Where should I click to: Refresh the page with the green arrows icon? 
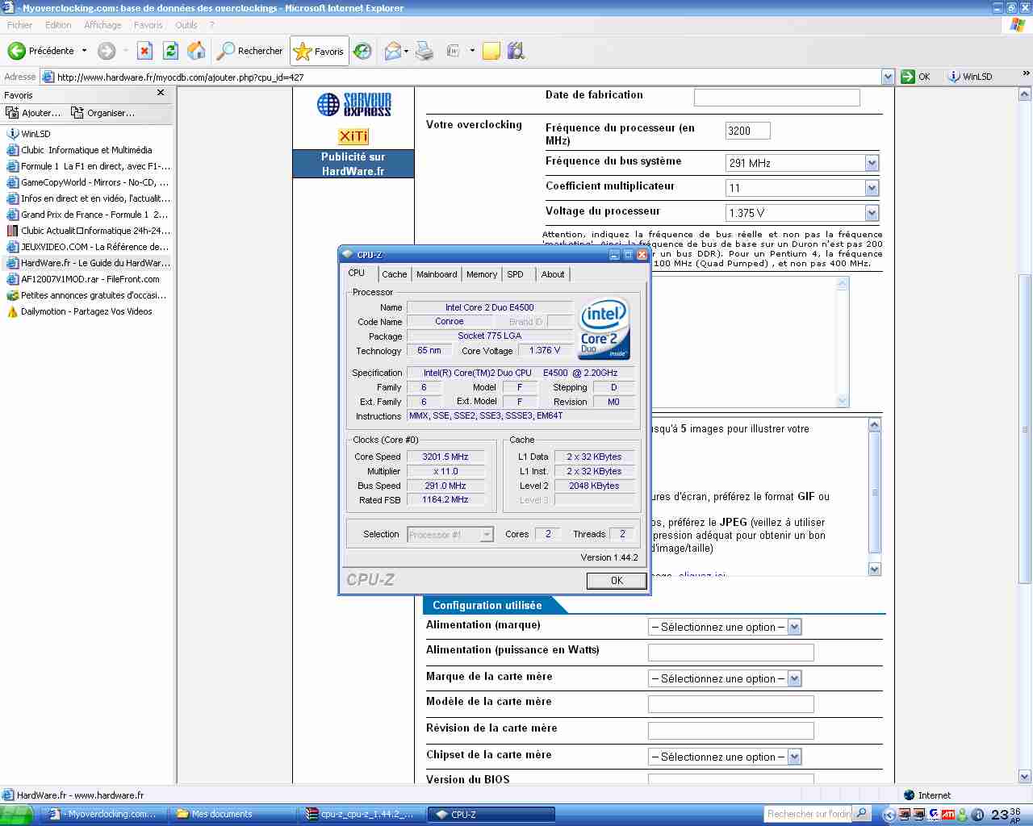(170, 51)
